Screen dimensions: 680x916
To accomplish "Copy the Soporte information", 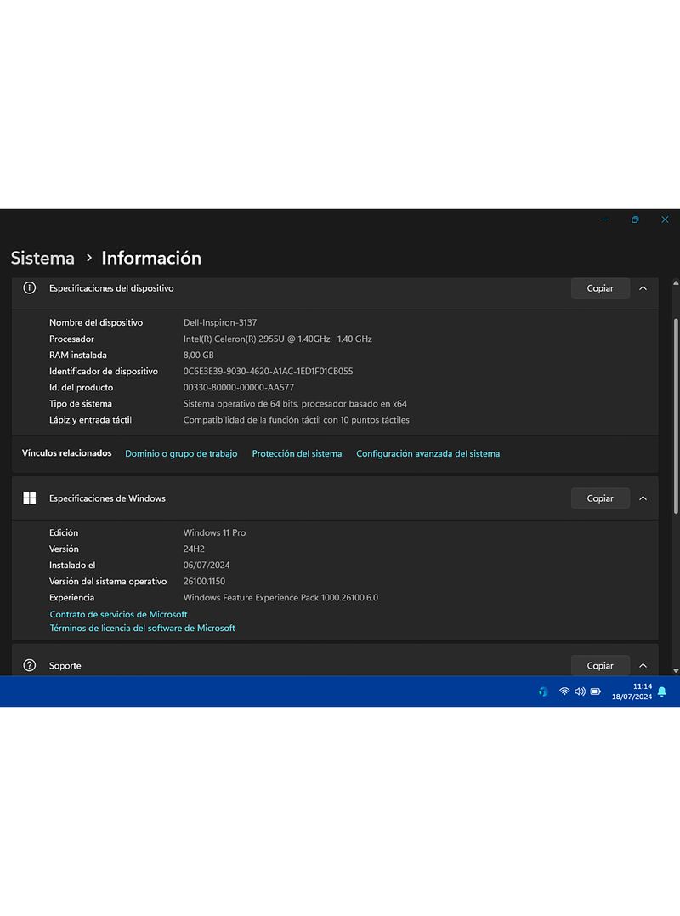I will click(600, 665).
